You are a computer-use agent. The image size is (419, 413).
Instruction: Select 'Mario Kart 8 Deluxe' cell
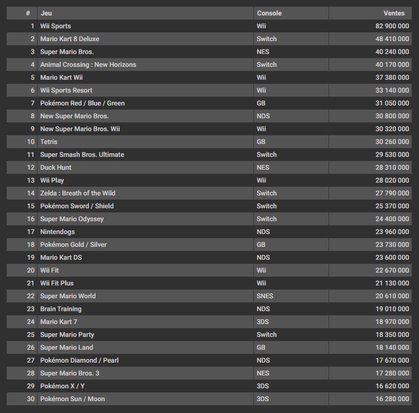pos(70,39)
